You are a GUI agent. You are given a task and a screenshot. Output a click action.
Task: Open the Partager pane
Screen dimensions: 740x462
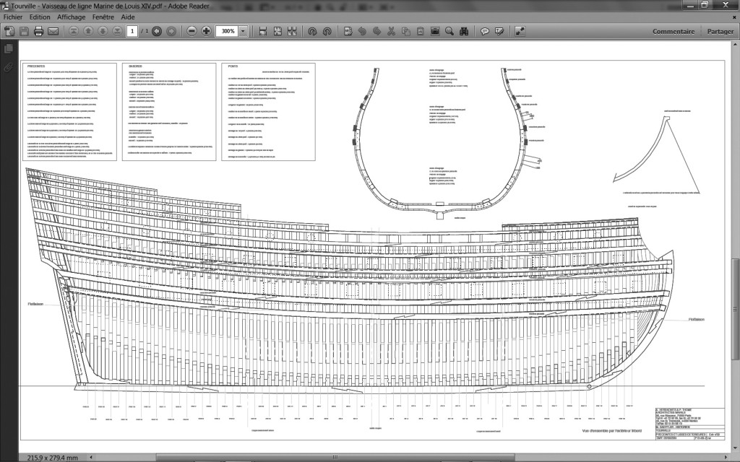coord(720,32)
